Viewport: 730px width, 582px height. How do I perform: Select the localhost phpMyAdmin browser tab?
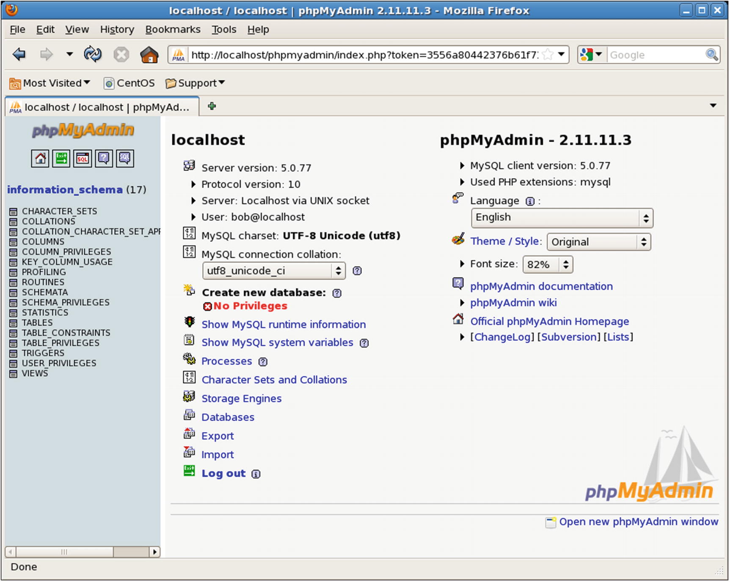pos(102,107)
